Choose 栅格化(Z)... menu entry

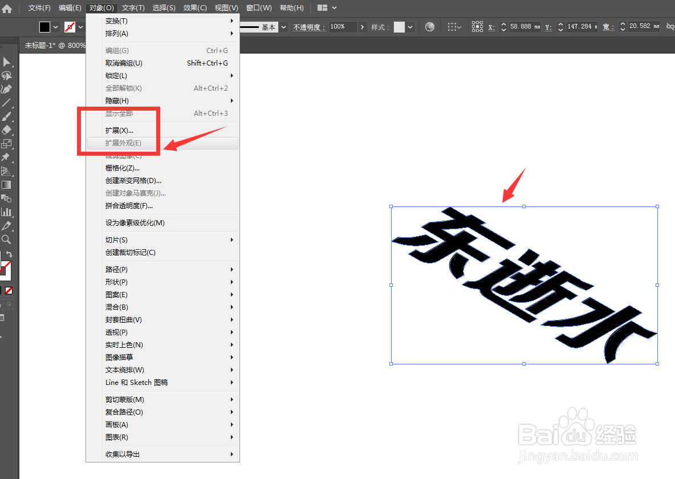162,168
